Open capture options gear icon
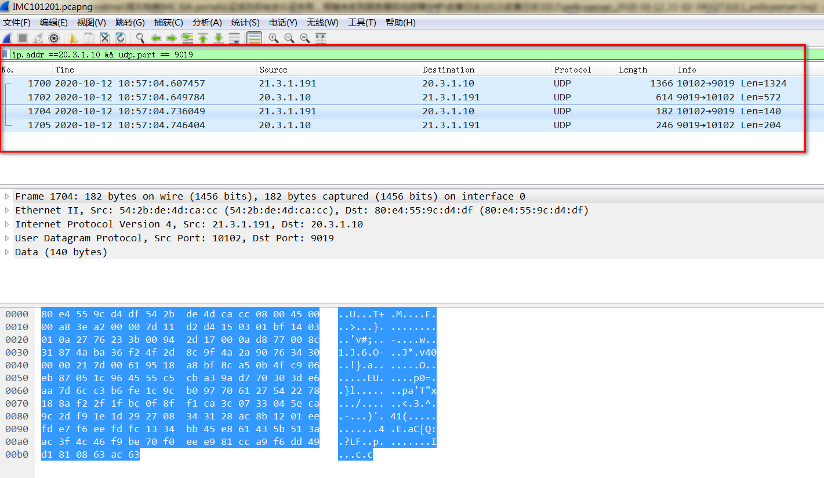This screenshot has height=478, width=824. (54, 38)
